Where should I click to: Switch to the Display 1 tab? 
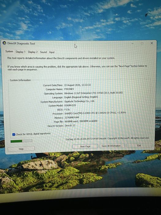tap(21, 52)
